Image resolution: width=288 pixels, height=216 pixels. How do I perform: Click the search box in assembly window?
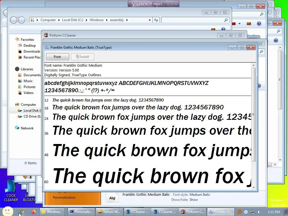click(x=195, y=20)
